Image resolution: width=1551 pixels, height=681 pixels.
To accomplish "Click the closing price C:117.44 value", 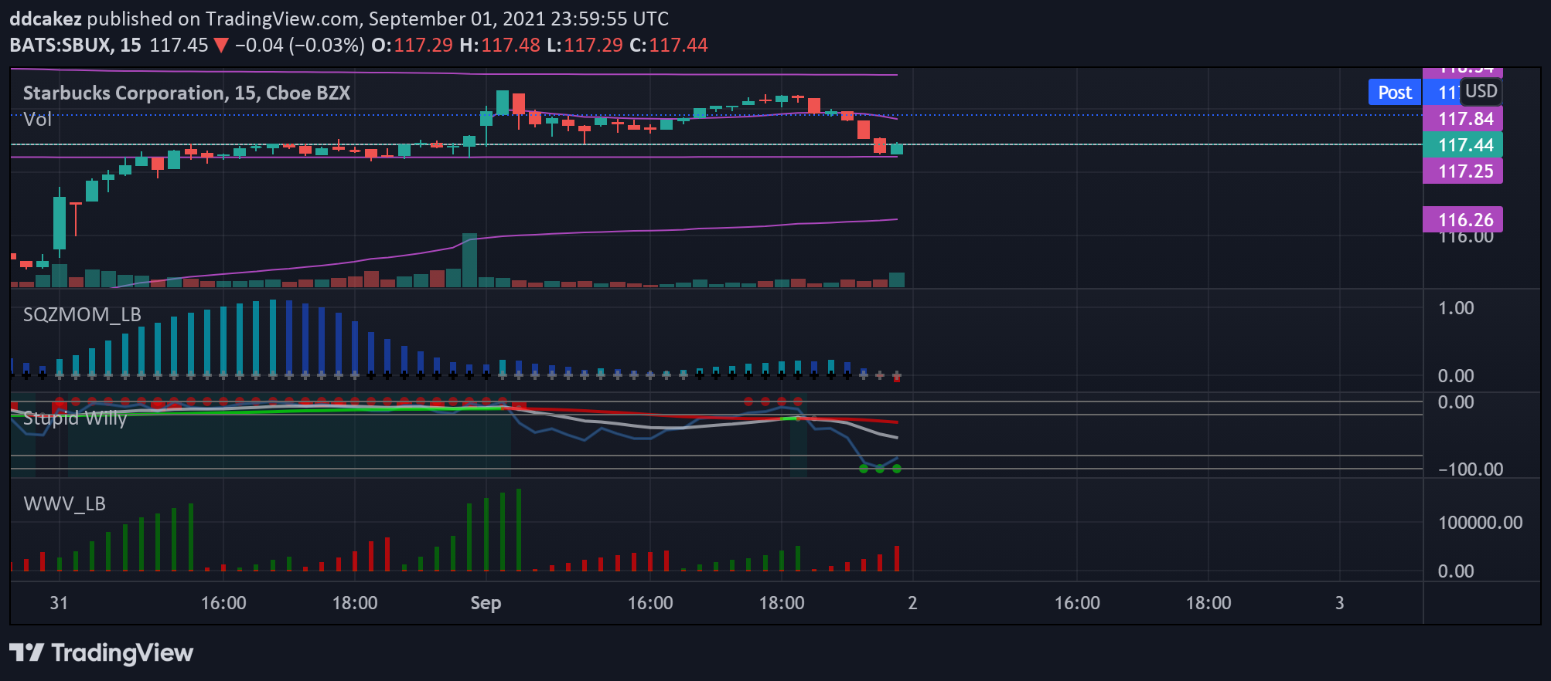I will click(x=669, y=45).
